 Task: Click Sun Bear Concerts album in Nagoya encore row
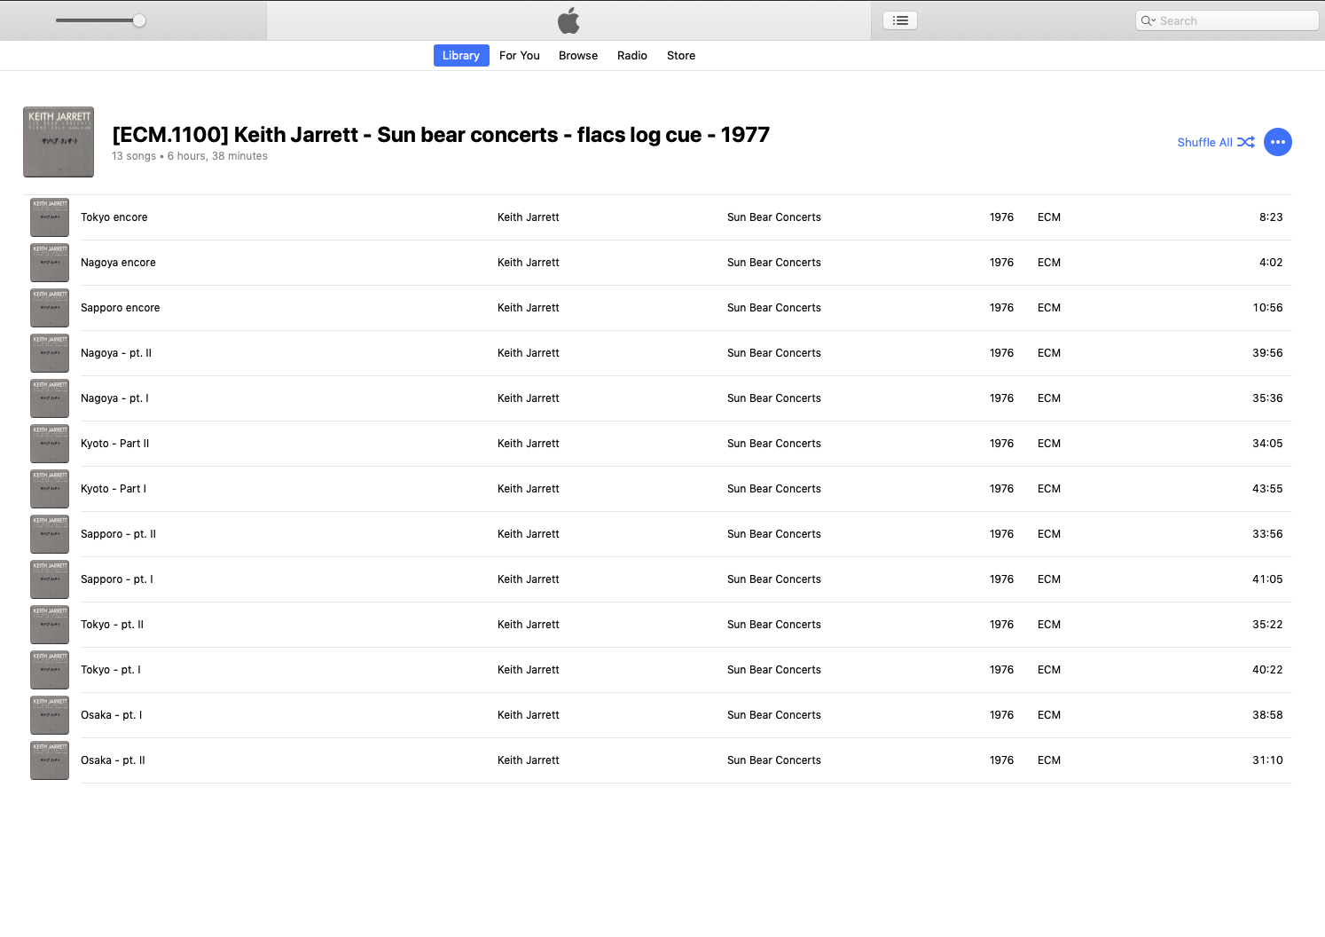[x=774, y=263]
